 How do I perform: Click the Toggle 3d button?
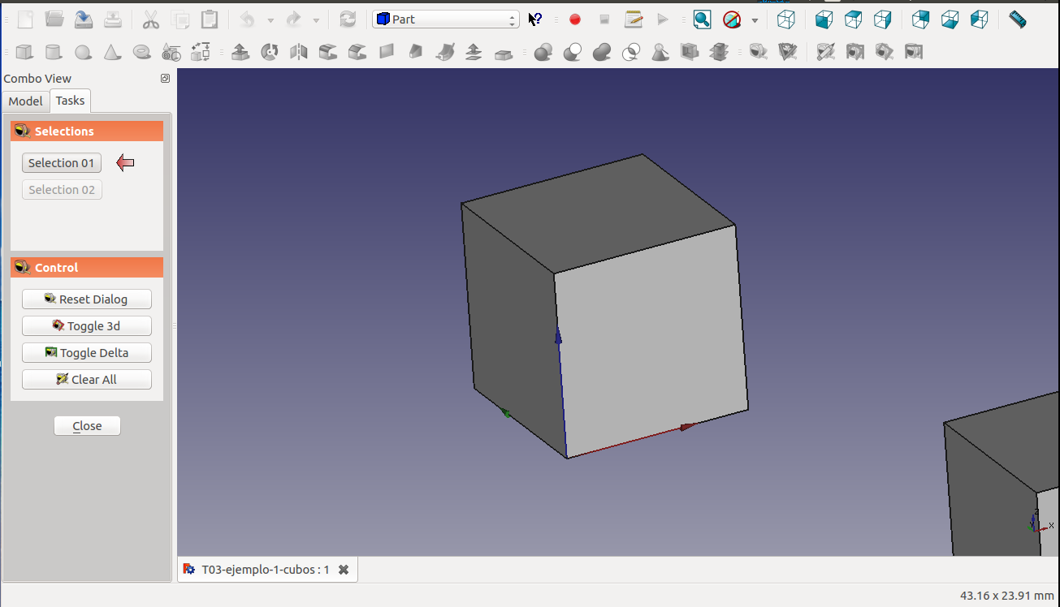point(87,326)
